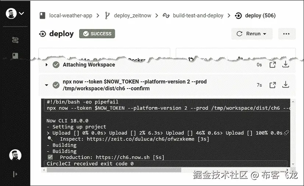The width and height of the screenshot is (304, 186).
Task: Click the project book icon in breadcrumb
Action: point(42,15)
